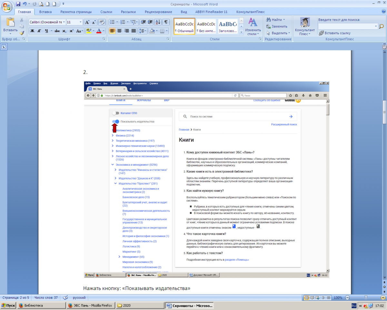Increase paragraph indent

coord(150,22)
